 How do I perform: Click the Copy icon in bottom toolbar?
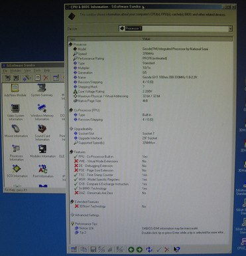pos(84,249)
